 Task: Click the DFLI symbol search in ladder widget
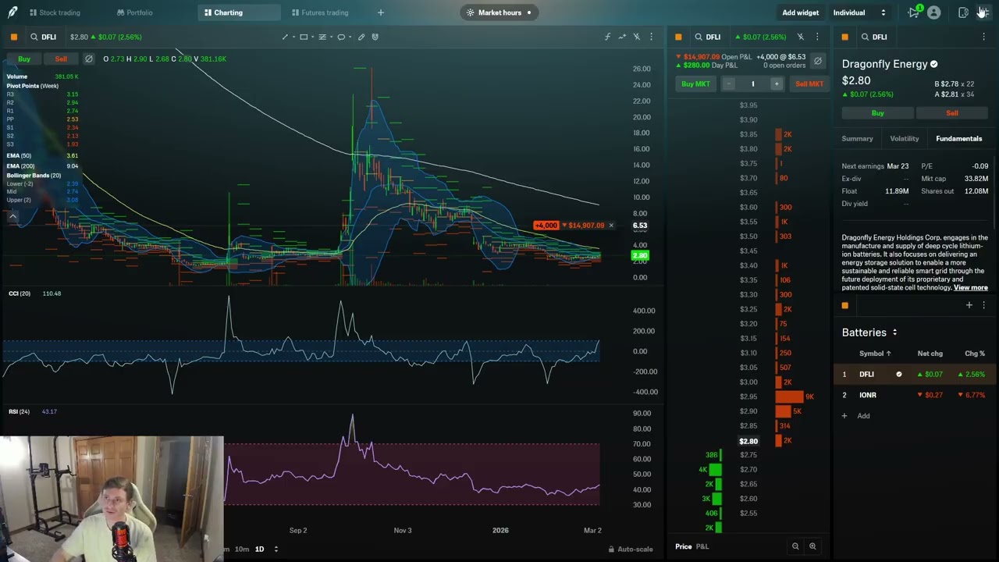(708, 37)
